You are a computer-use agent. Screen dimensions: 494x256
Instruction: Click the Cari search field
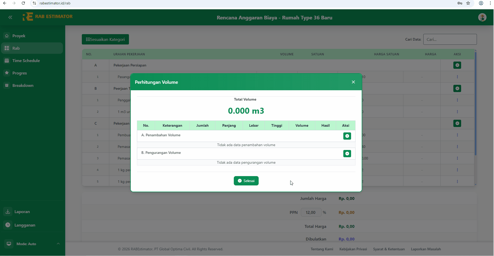tap(450, 39)
